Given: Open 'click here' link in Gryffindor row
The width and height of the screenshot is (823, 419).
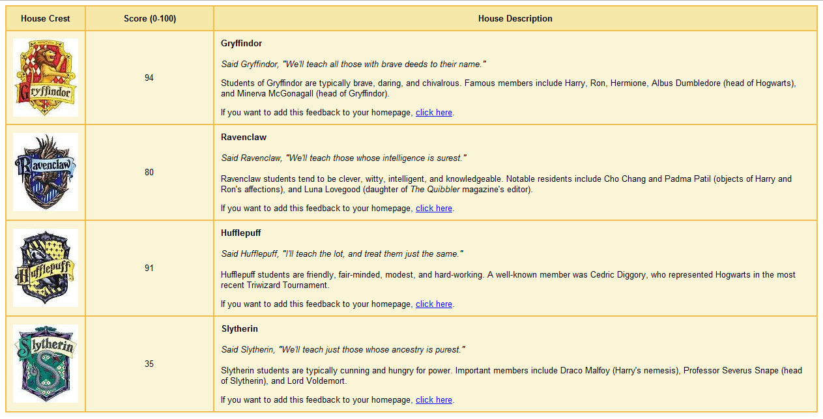Looking at the screenshot, I should coord(434,113).
